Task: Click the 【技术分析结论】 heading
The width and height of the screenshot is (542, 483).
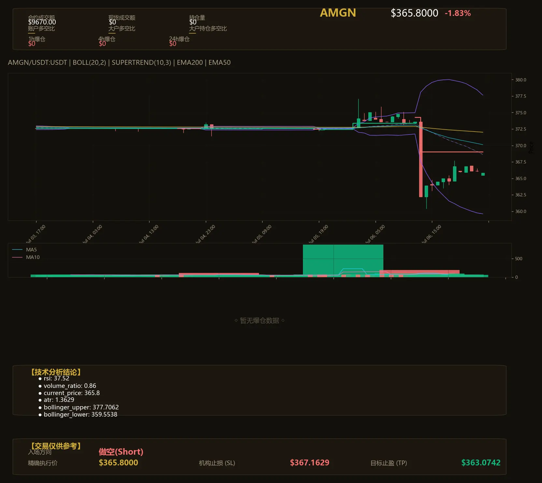Action: [x=56, y=372]
